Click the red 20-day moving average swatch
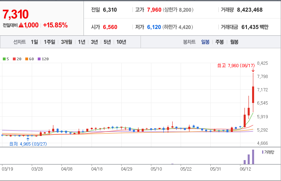This screenshot has width=281, height=181. (14, 59)
